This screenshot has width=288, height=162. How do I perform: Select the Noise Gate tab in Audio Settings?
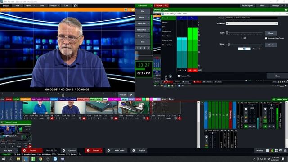pyautogui.click(x=166, y=36)
